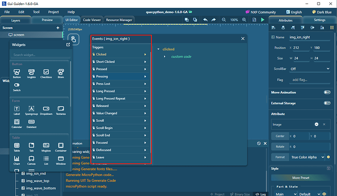Screen dimensions: 337x196
Task: Open the Project menu
Action: pyautogui.click(x=53, y=11)
